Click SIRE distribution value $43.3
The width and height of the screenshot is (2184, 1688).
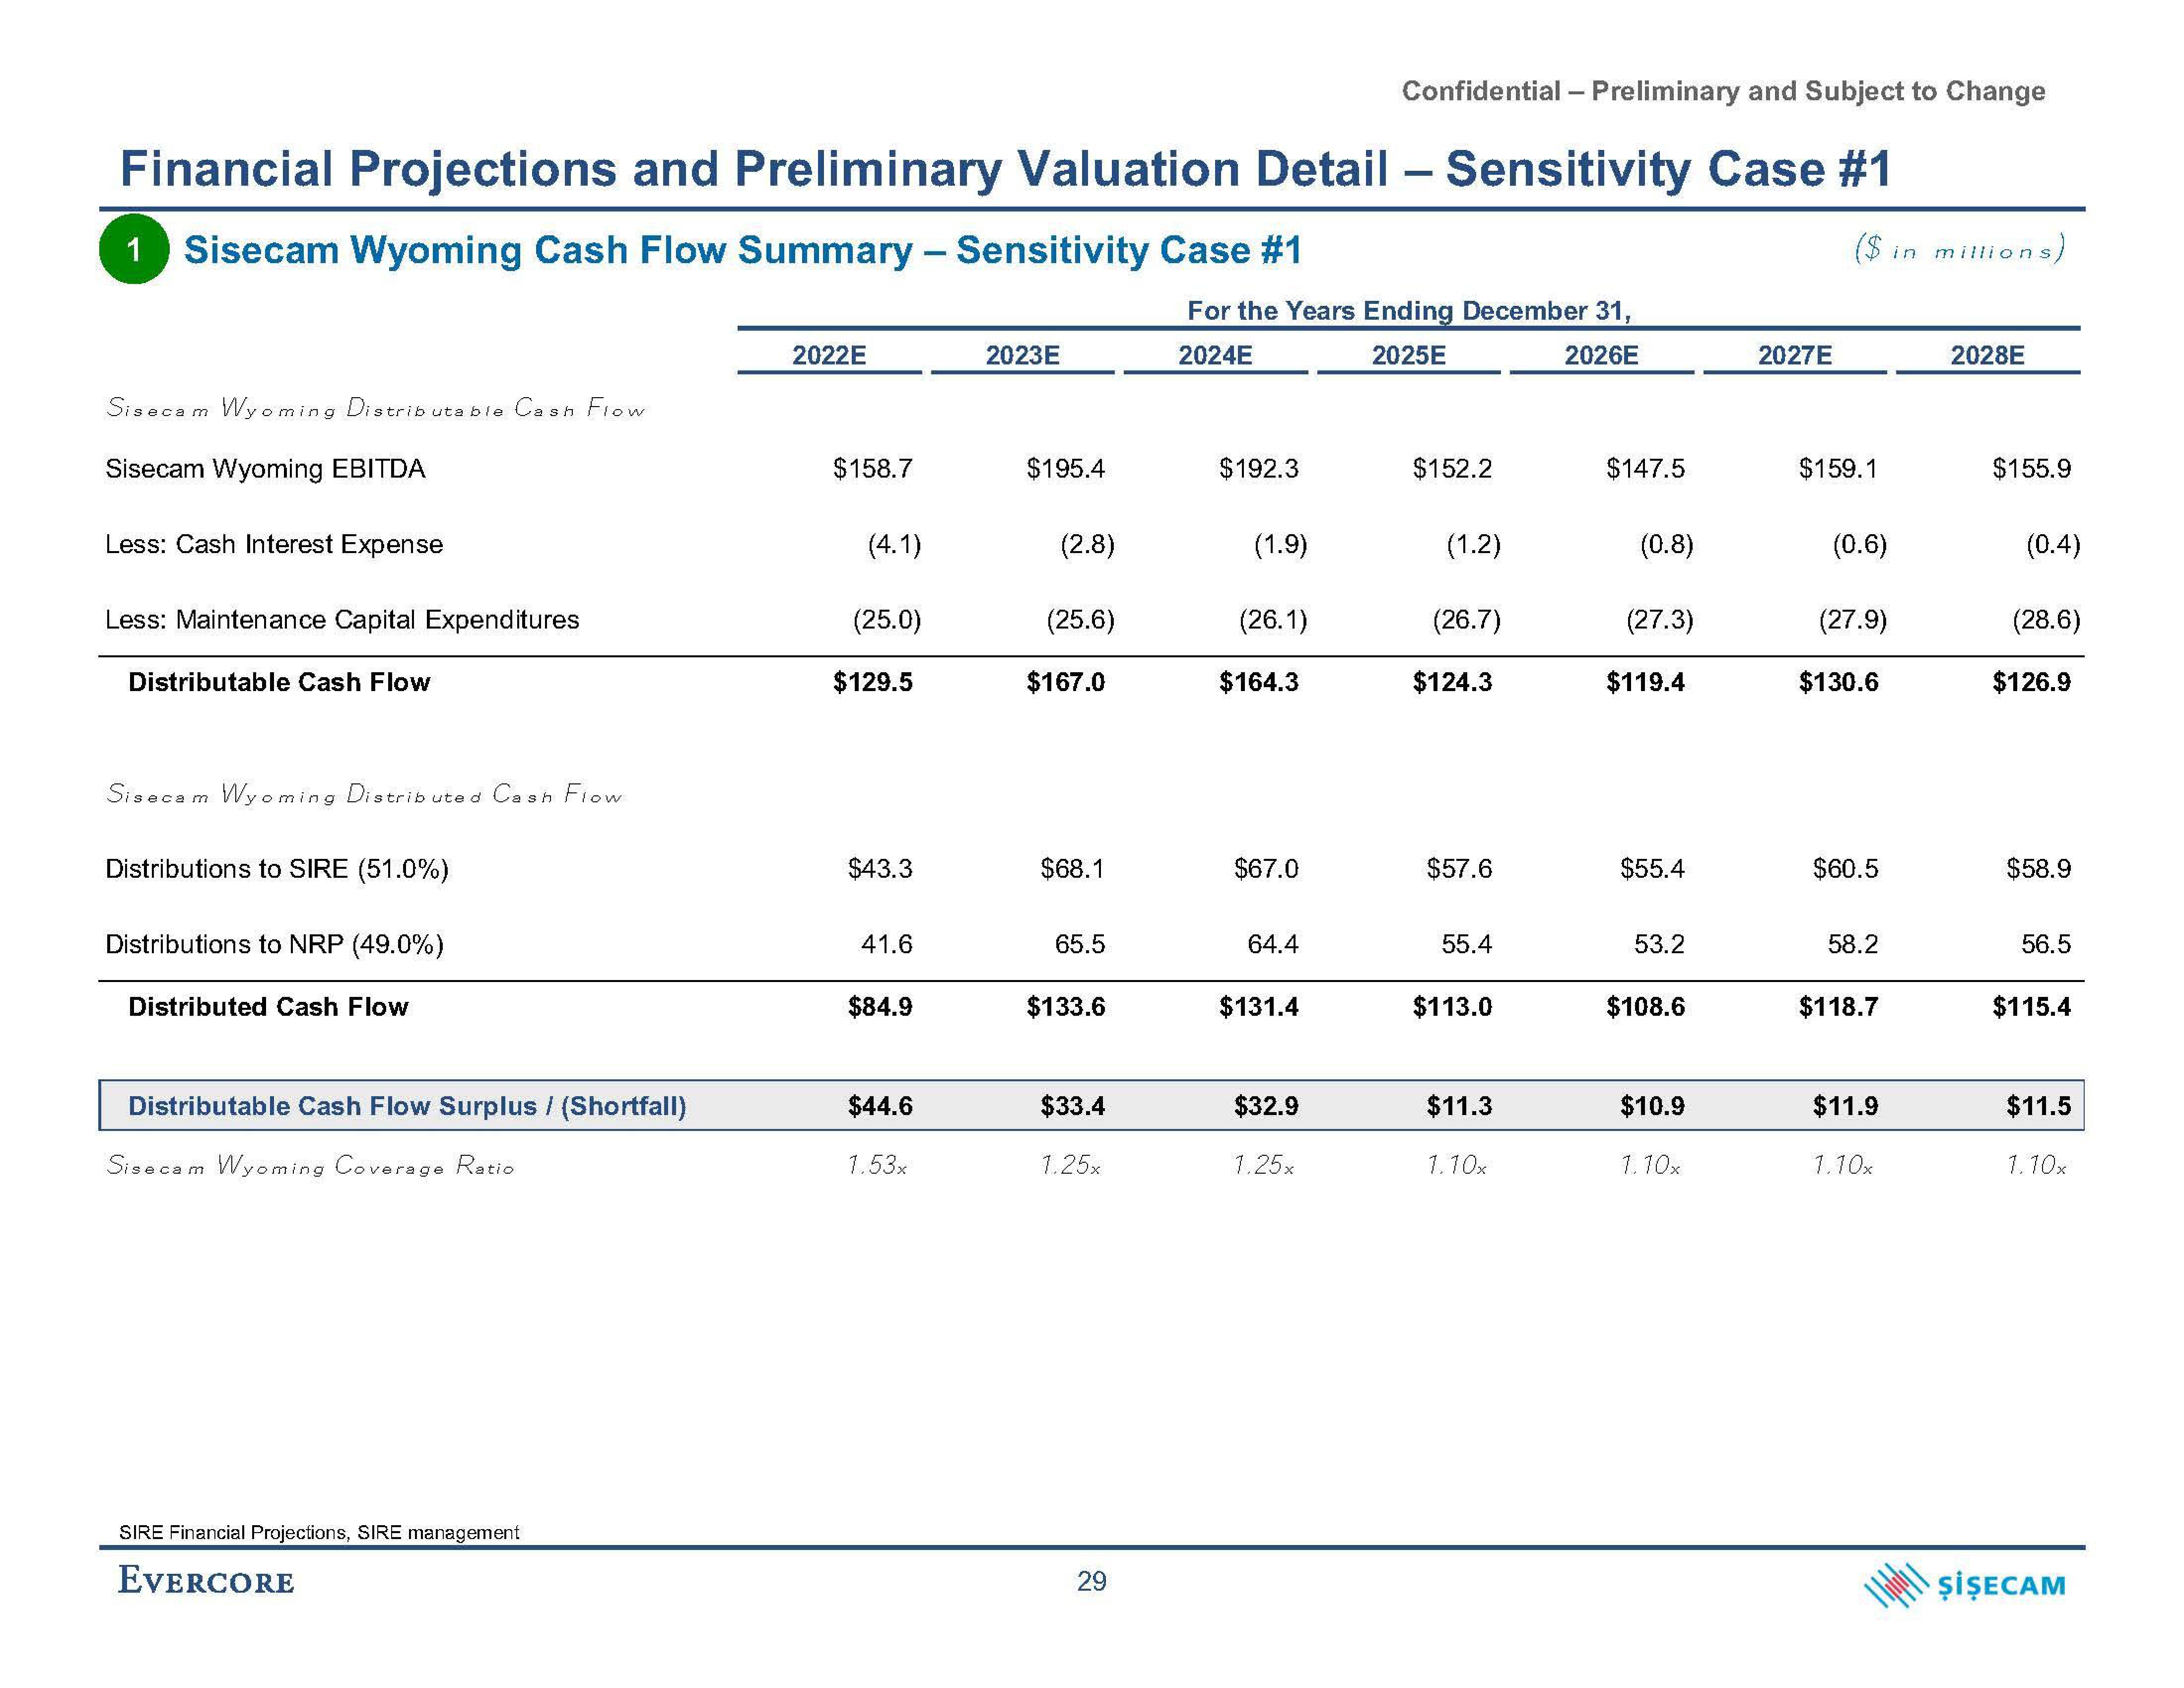(x=880, y=869)
